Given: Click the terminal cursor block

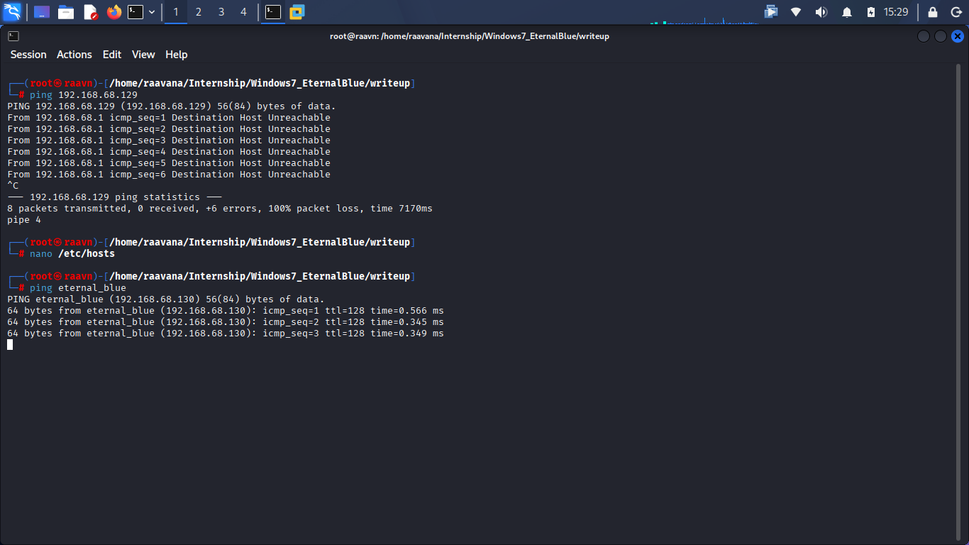Looking at the screenshot, I should pos(10,345).
